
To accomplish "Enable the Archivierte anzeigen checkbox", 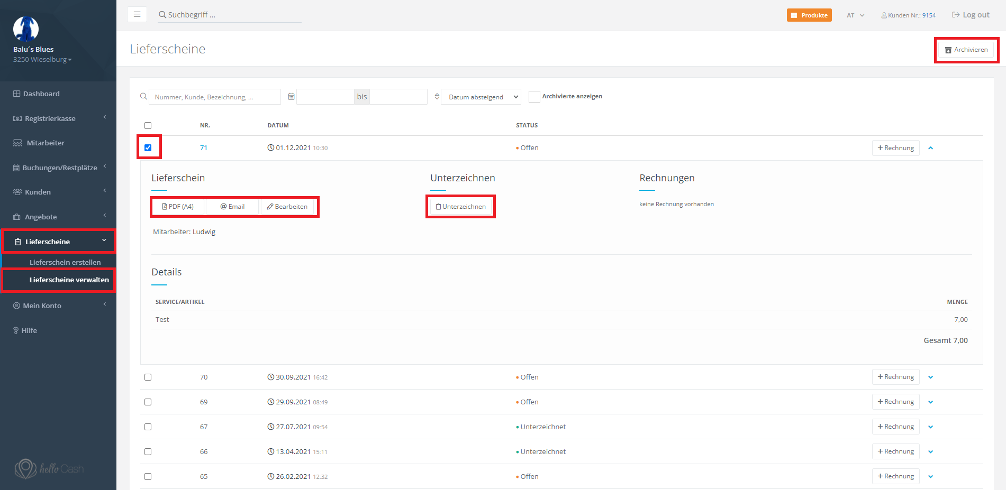I will 534,97.
